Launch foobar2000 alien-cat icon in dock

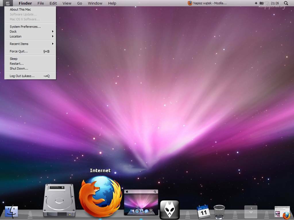(169, 209)
